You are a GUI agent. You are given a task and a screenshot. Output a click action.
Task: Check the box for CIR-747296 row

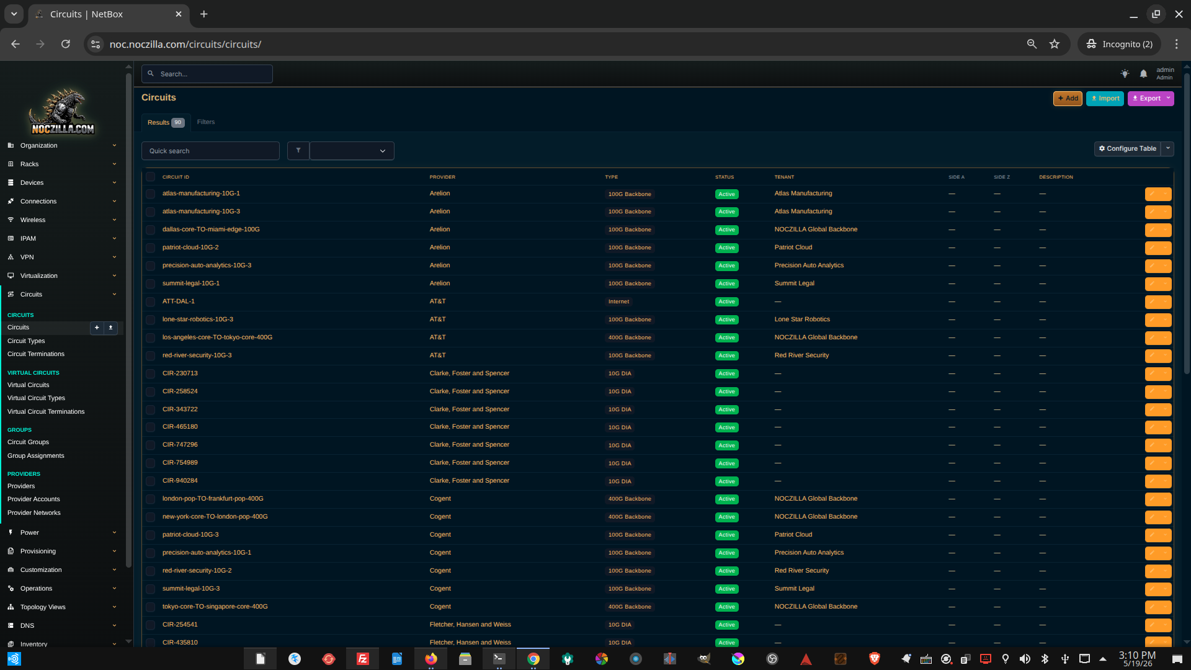(150, 445)
